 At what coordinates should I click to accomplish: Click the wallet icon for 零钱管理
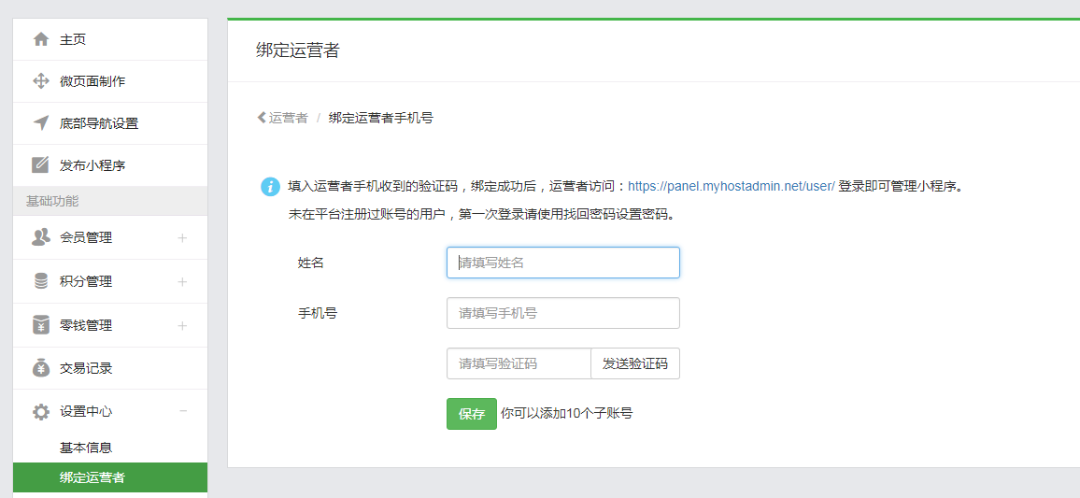pyautogui.click(x=41, y=325)
